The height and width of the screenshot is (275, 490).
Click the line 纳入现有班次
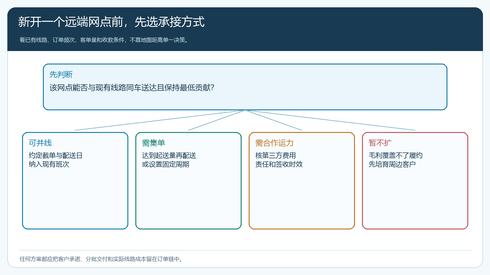(49, 164)
